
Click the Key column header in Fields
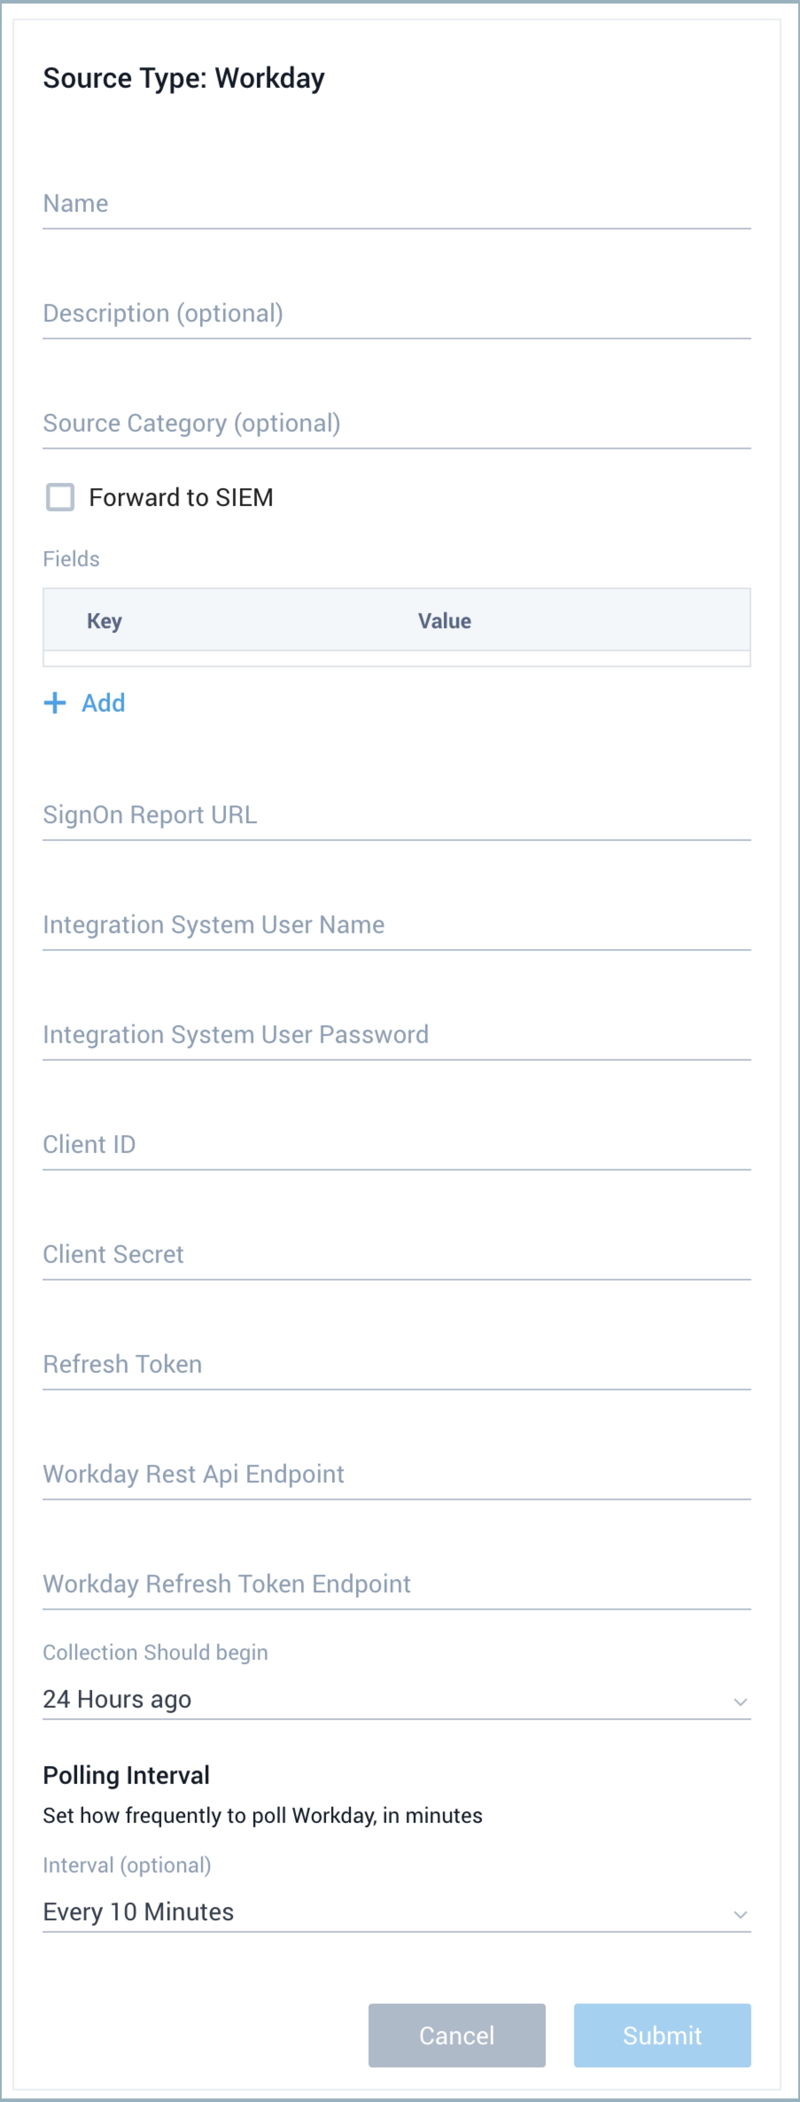pos(105,621)
